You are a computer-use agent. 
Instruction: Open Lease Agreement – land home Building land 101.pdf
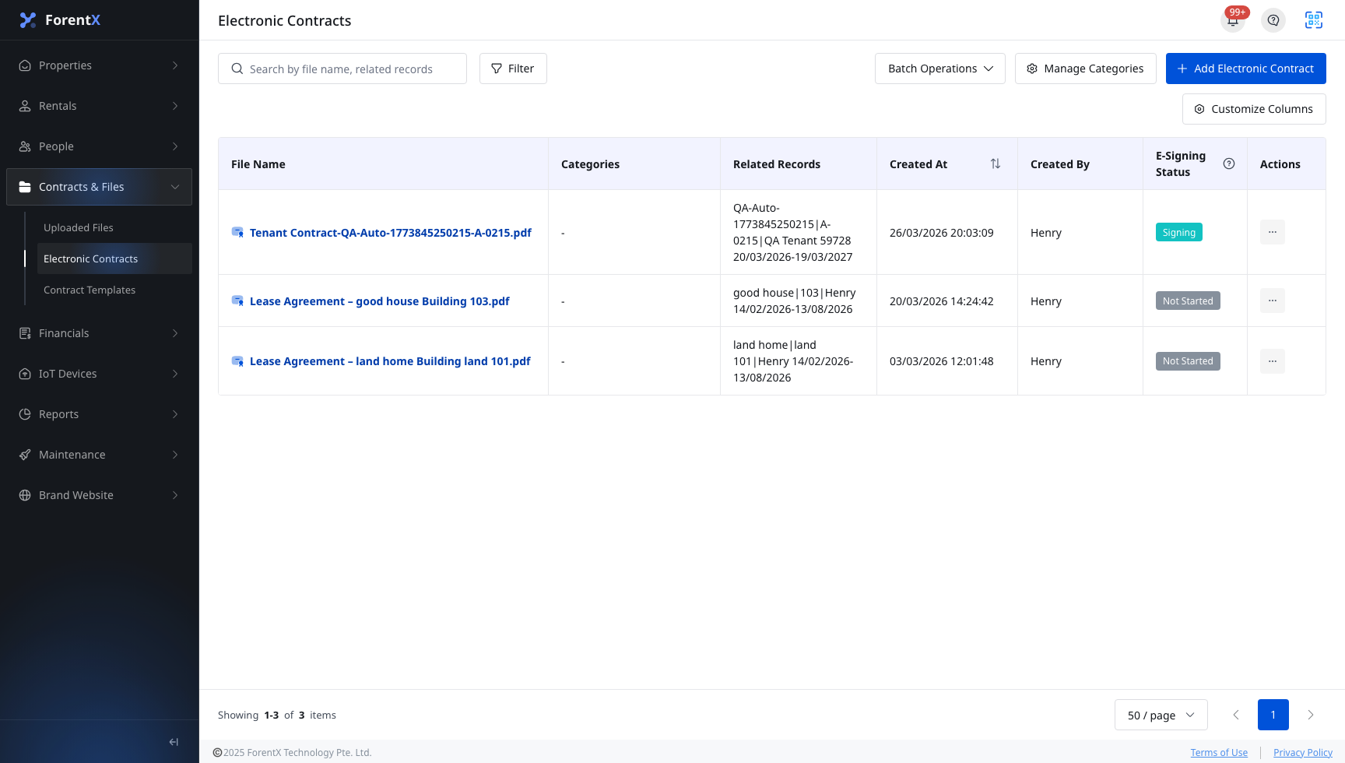390,361
